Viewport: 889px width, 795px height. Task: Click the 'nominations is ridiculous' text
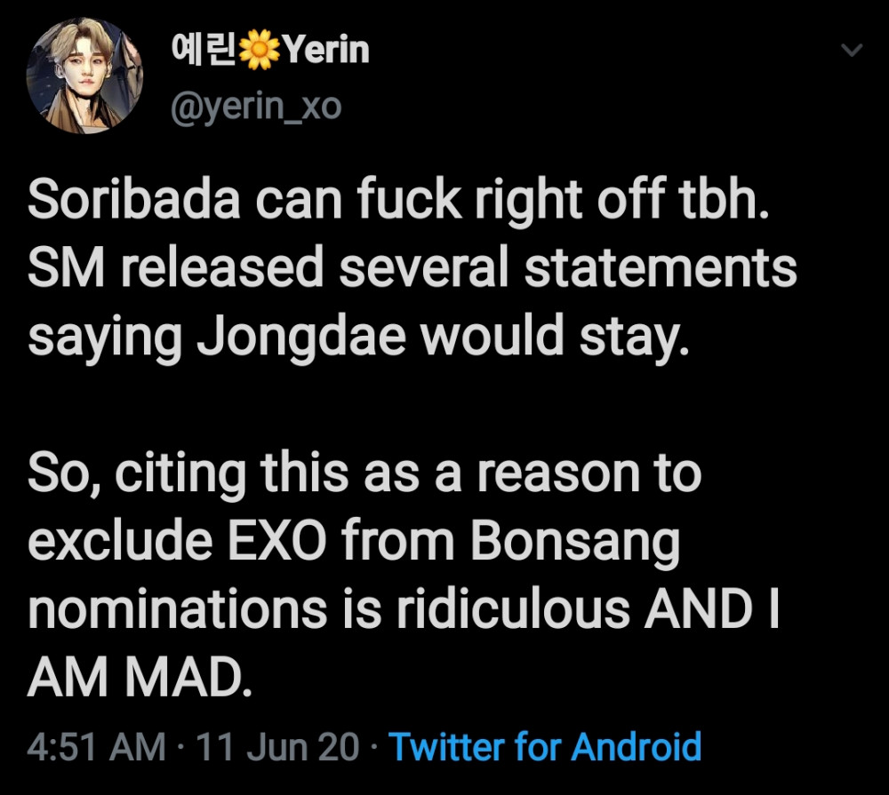click(329, 608)
